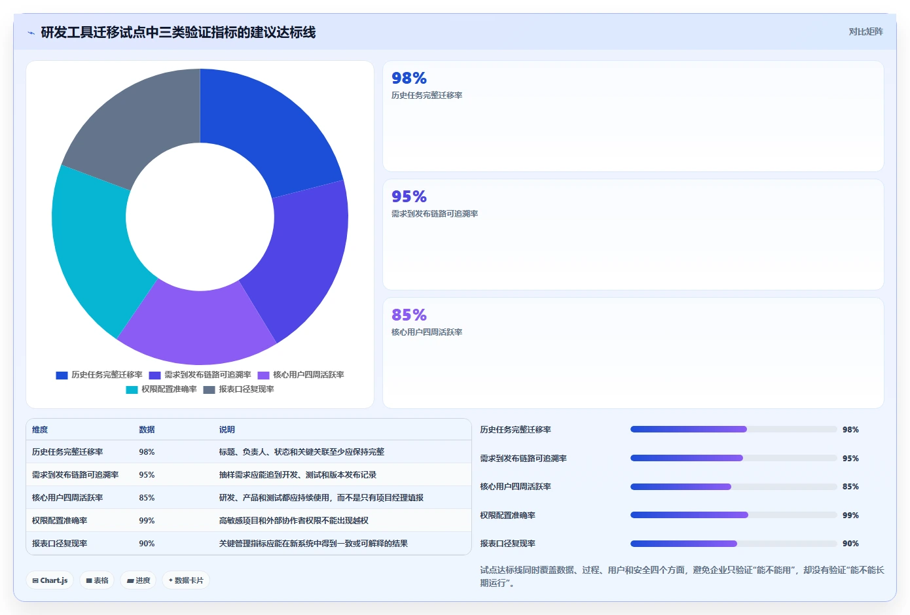Click 90% value beside 报表口径复现率 bar
This screenshot has height=615, width=910.
[x=850, y=544]
